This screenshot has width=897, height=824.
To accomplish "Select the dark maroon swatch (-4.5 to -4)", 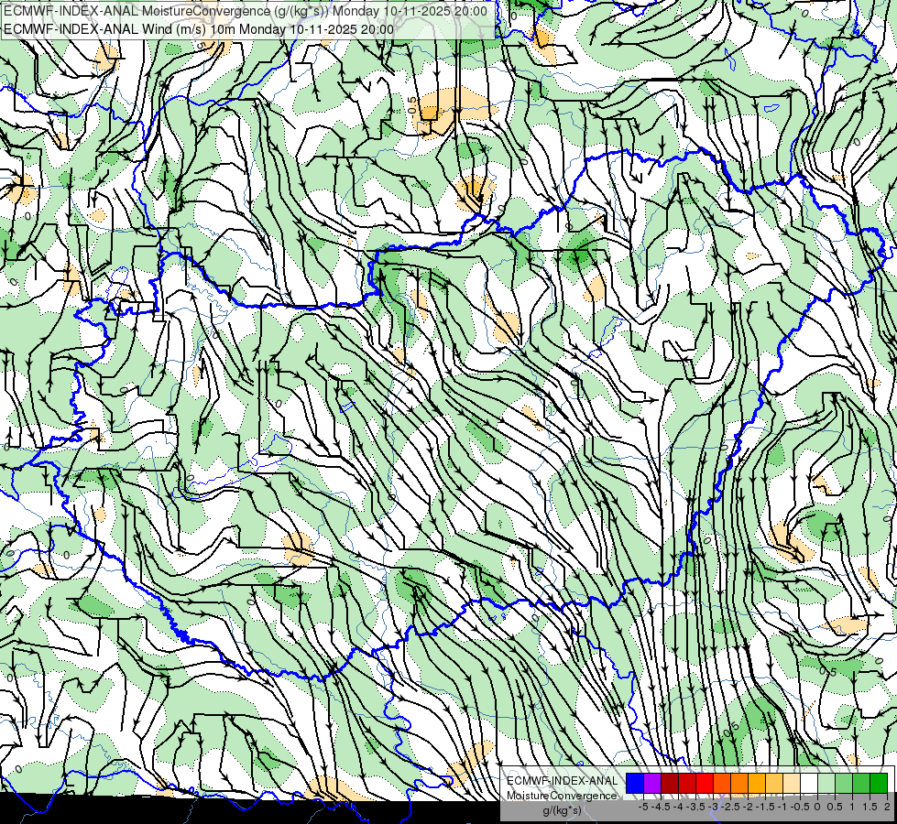I will tap(670, 784).
